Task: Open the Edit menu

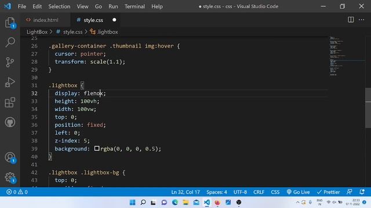Action: 37,6
